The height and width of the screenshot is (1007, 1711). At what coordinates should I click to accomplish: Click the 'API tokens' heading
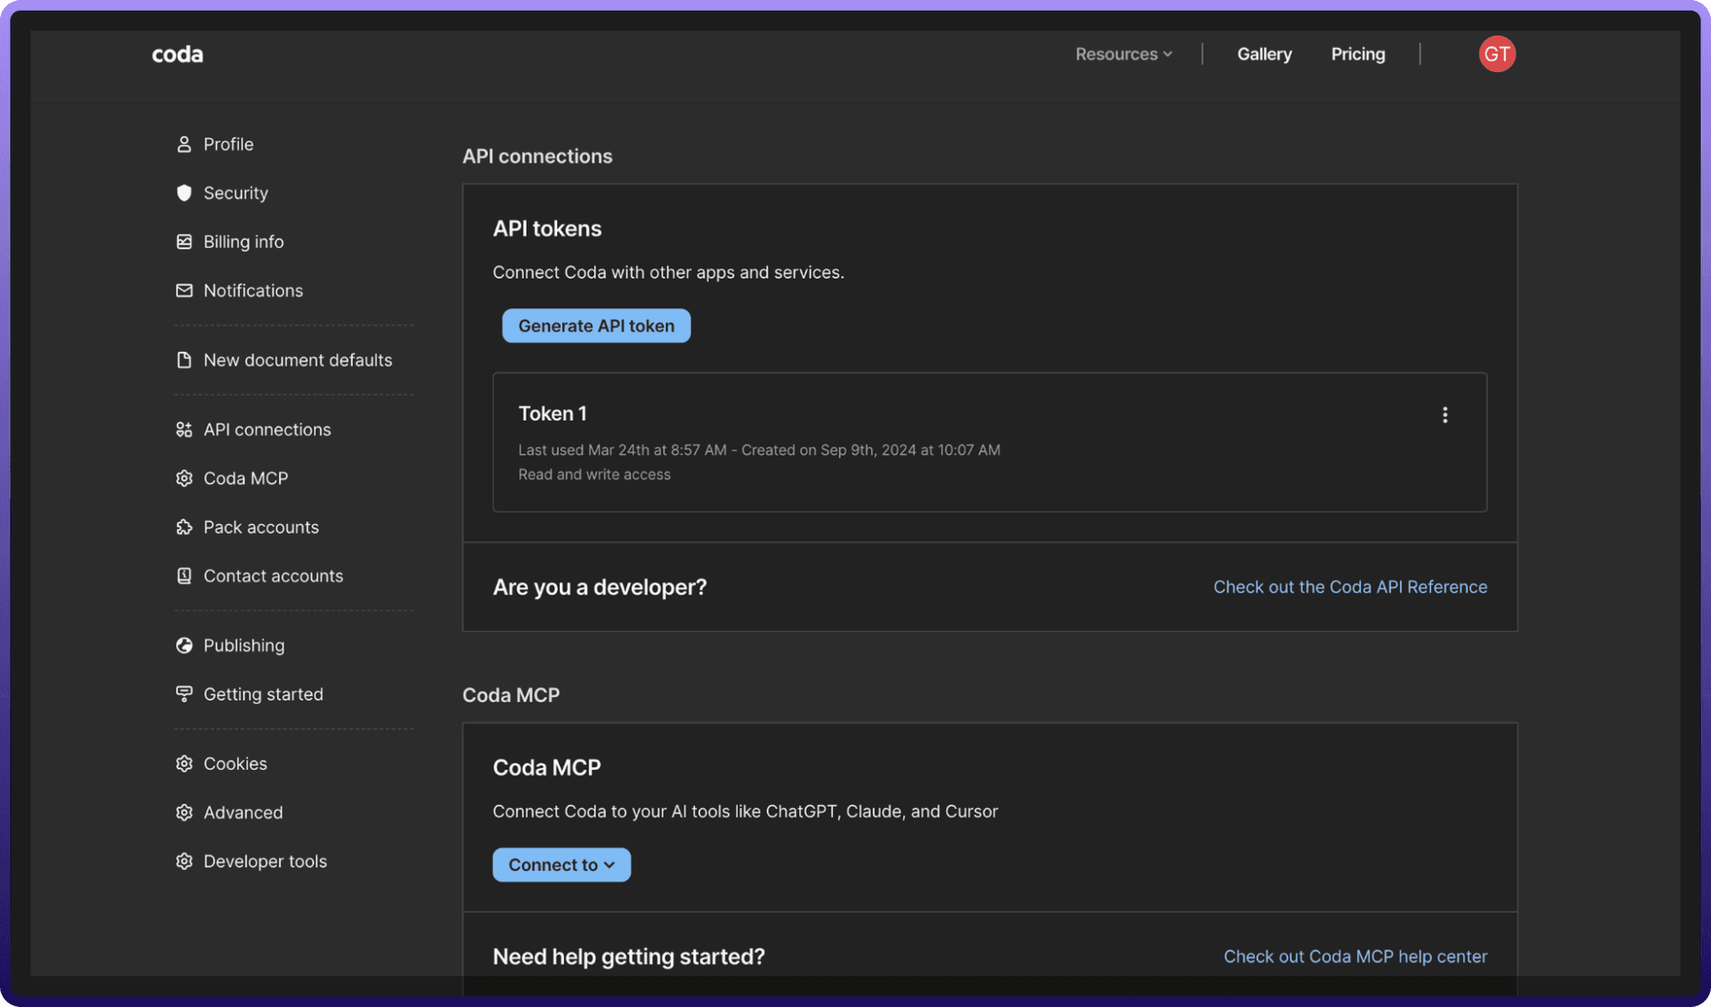point(547,229)
